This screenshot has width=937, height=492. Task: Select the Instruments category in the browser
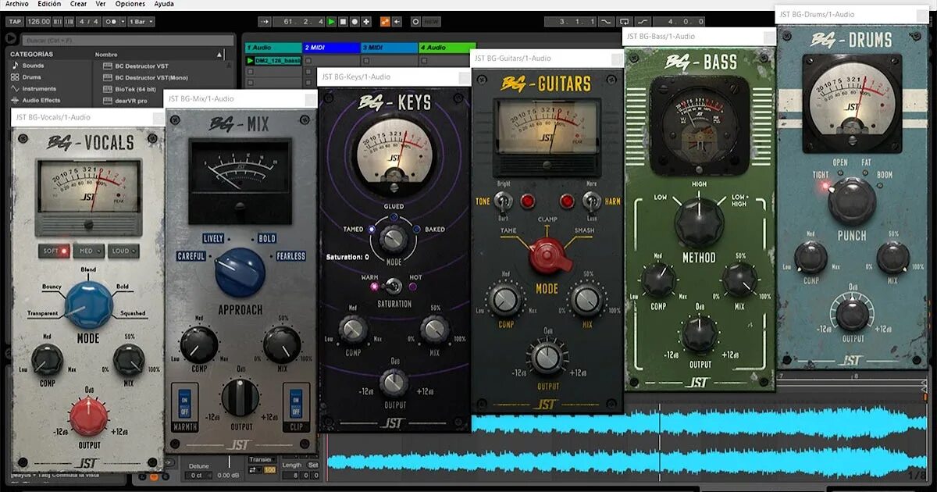(34, 89)
